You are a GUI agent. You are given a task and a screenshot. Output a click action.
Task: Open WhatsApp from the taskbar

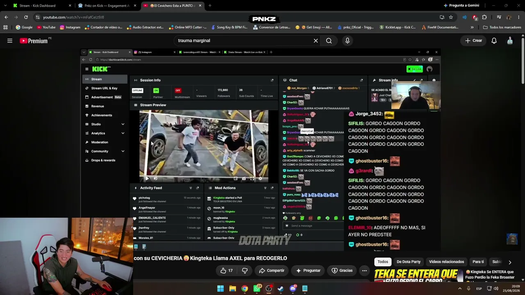click(257, 288)
